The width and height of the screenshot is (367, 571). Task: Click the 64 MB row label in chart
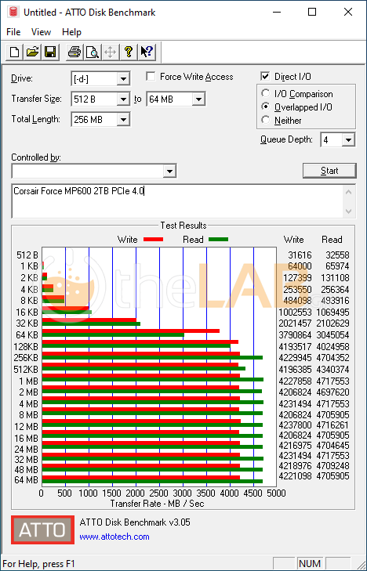pyautogui.click(x=26, y=480)
